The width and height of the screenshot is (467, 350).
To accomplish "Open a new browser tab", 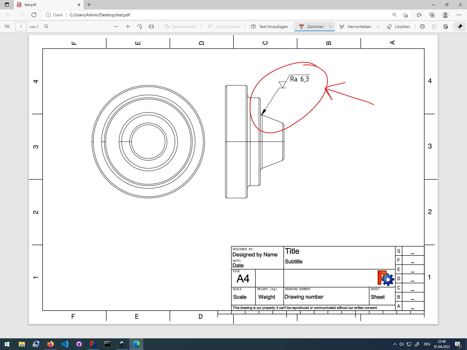I will coord(89,5).
